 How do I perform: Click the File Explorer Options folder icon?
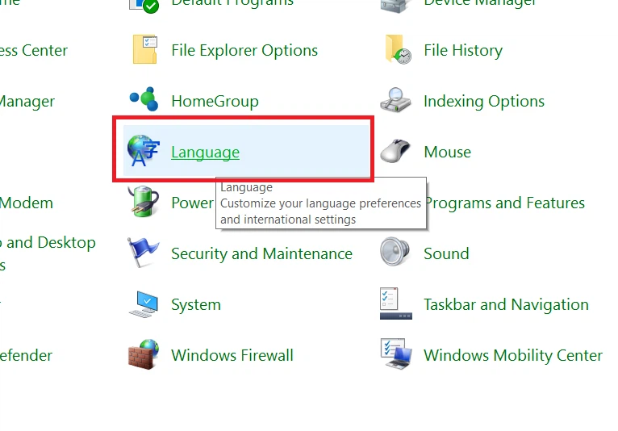(145, 50)
